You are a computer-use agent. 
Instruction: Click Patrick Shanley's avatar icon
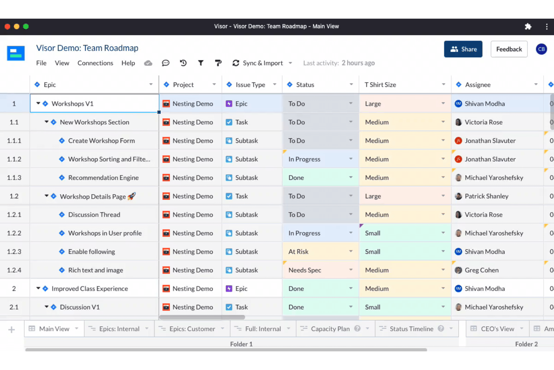click(458, 196)
